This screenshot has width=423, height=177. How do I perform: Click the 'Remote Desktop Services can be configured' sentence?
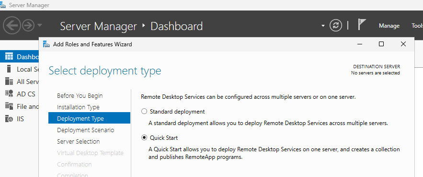[x=248, y=97]
